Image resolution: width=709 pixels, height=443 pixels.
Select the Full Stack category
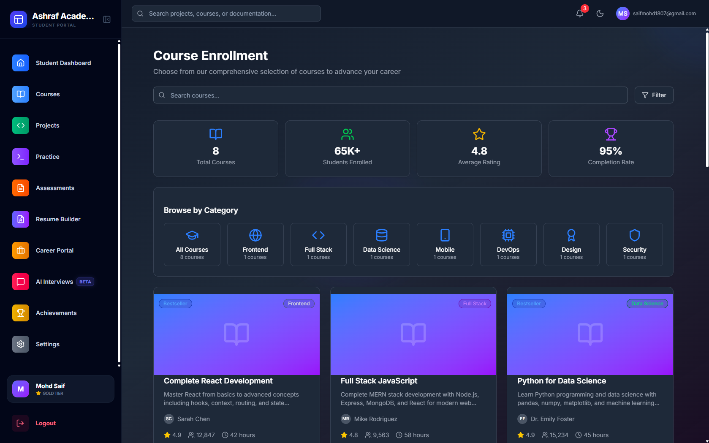(x=318, y=245)
